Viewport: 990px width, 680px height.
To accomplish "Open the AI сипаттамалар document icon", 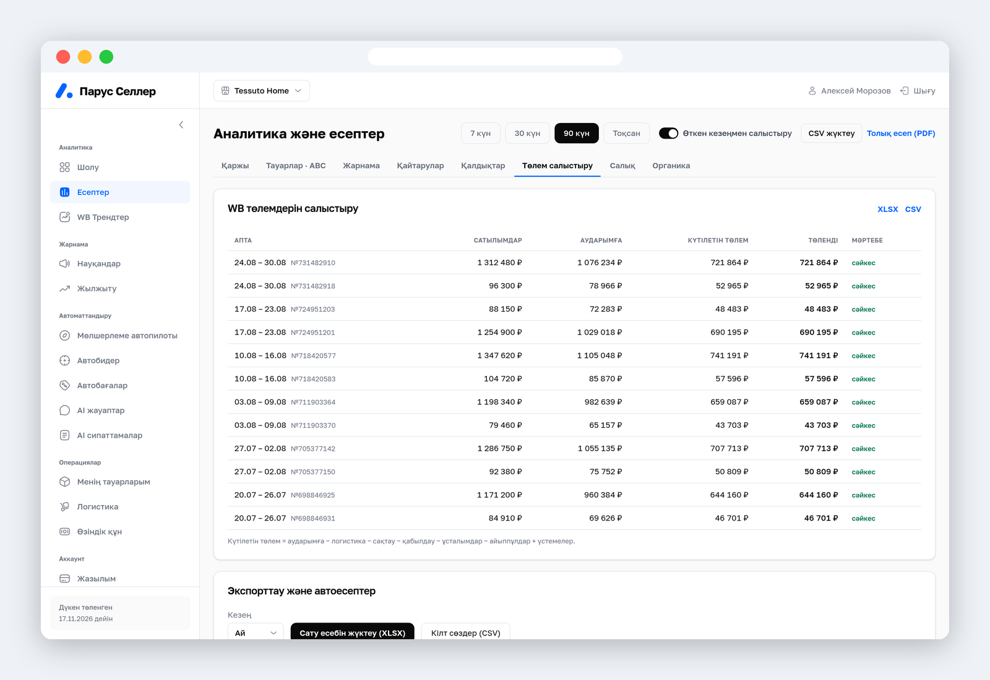I will pos(64,435).
